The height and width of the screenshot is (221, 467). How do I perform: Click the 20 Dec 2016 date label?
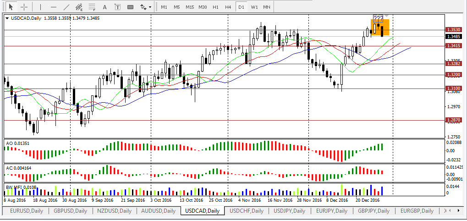click(x=368, y=200)
